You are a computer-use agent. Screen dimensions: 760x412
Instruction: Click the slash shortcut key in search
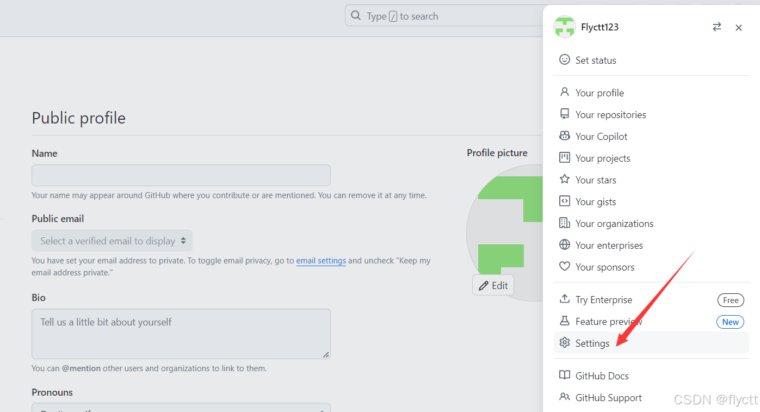click(393, 16)
